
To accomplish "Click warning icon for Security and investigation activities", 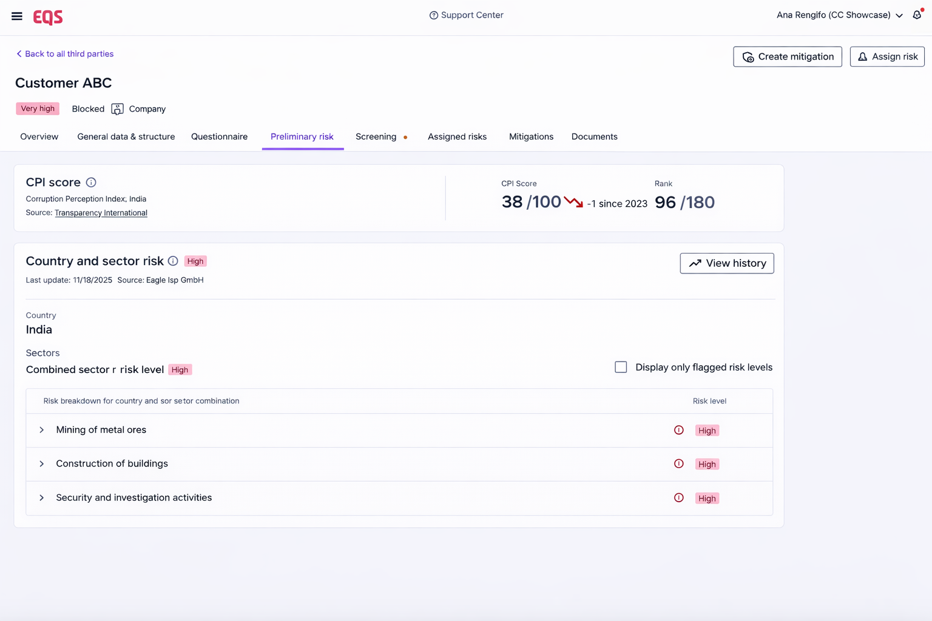I will click(679, 498).
